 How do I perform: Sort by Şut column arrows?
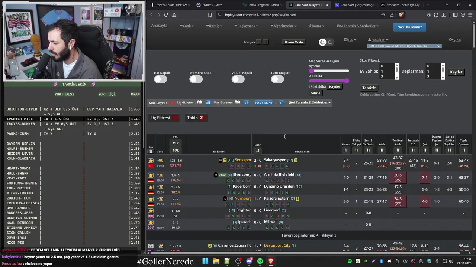click(x=425, y=150)
